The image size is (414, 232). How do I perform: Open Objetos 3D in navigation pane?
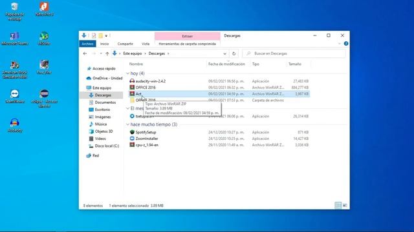101,131
